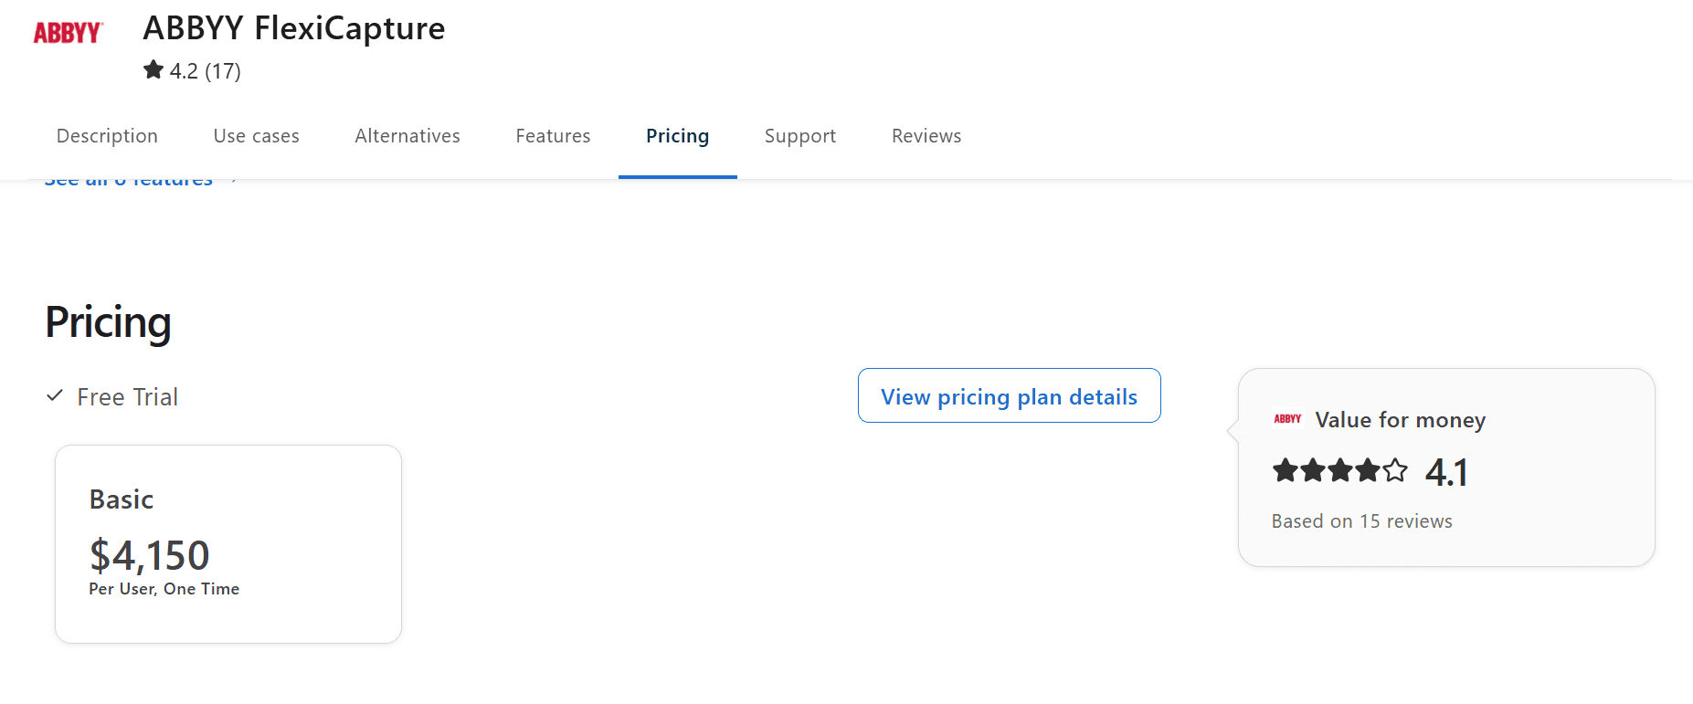Click the arrow after See all features link
The width and height of the screenshot is (1693, 704).
[x=232, y=180]
